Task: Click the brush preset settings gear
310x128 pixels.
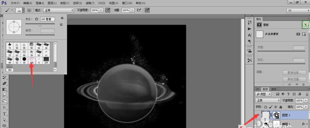Action: point(62,18)
